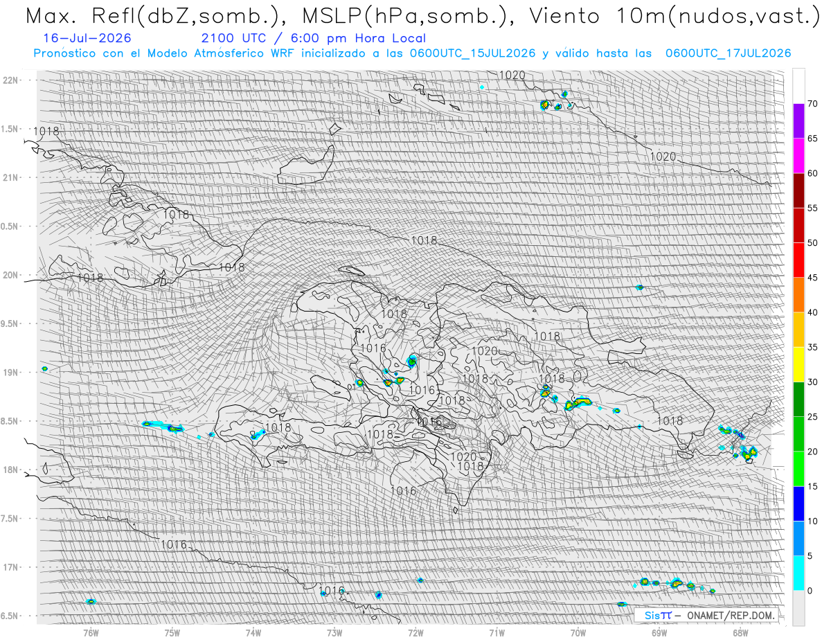The height and width of the screenshot is (642, 831).
Task: Click the magenta 60–65 dBZ colorbar segment
Action: (798, 156)
